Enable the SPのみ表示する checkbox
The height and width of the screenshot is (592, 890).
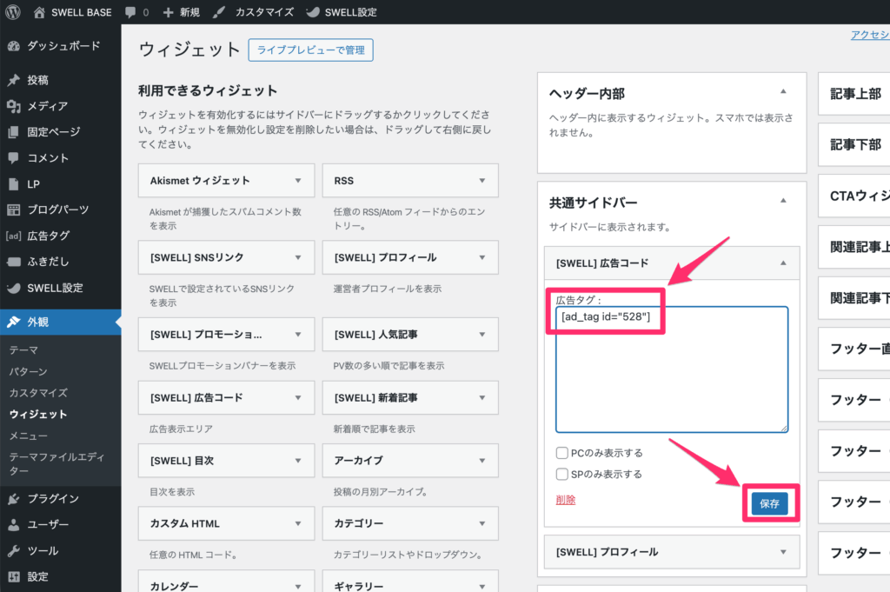562,475
